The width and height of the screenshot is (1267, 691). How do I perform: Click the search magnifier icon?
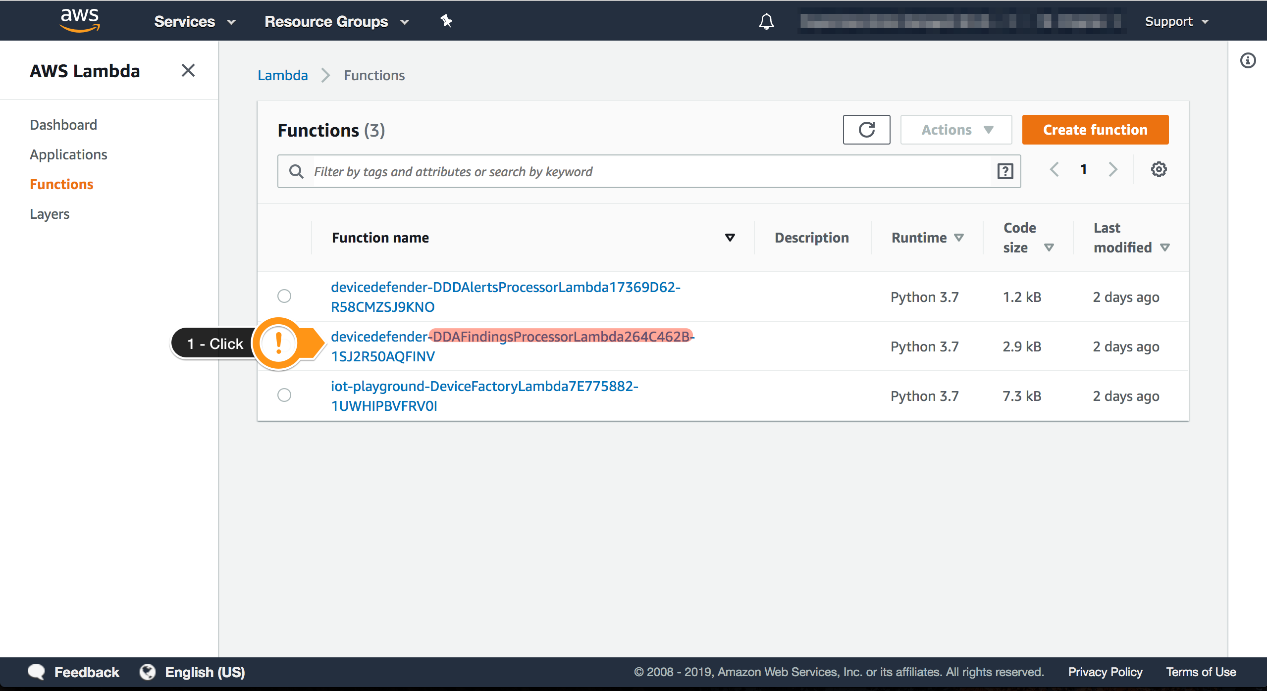(296, 171)
